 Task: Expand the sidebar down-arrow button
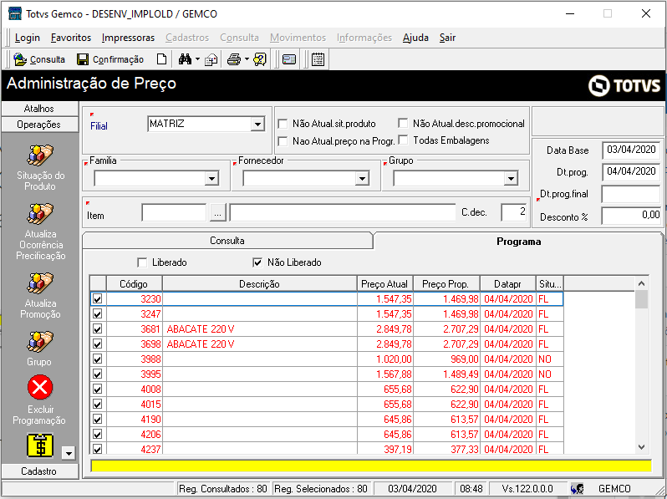pyautogui.click(x=69, y=453)
